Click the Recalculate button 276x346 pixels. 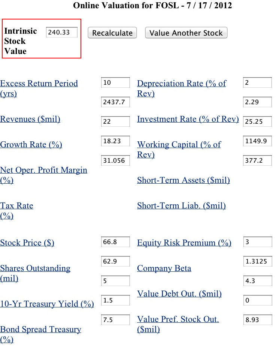tap(112, 33)
